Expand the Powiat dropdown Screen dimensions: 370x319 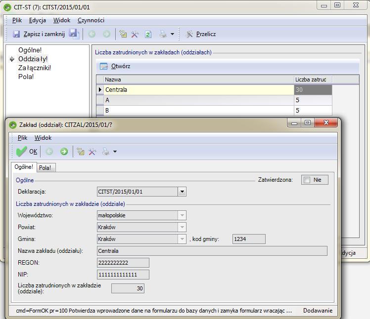(182, 227)
